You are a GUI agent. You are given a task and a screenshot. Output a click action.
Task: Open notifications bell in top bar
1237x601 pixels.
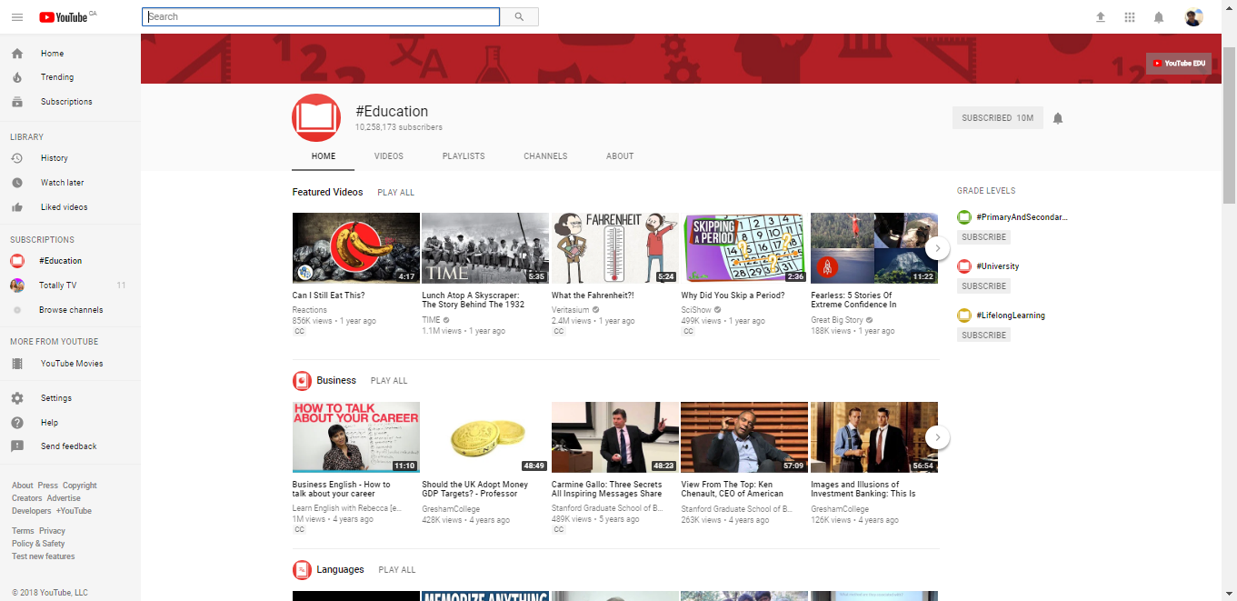tap(1159, 17)
